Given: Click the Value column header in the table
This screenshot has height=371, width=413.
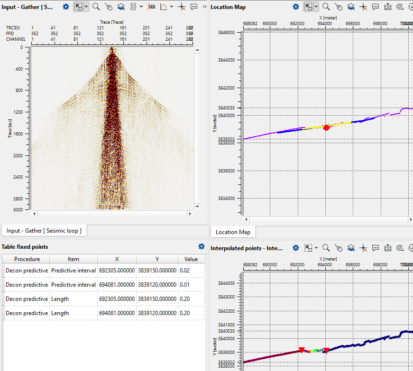Looking at the screenshot, I should (x=191, y=259).
